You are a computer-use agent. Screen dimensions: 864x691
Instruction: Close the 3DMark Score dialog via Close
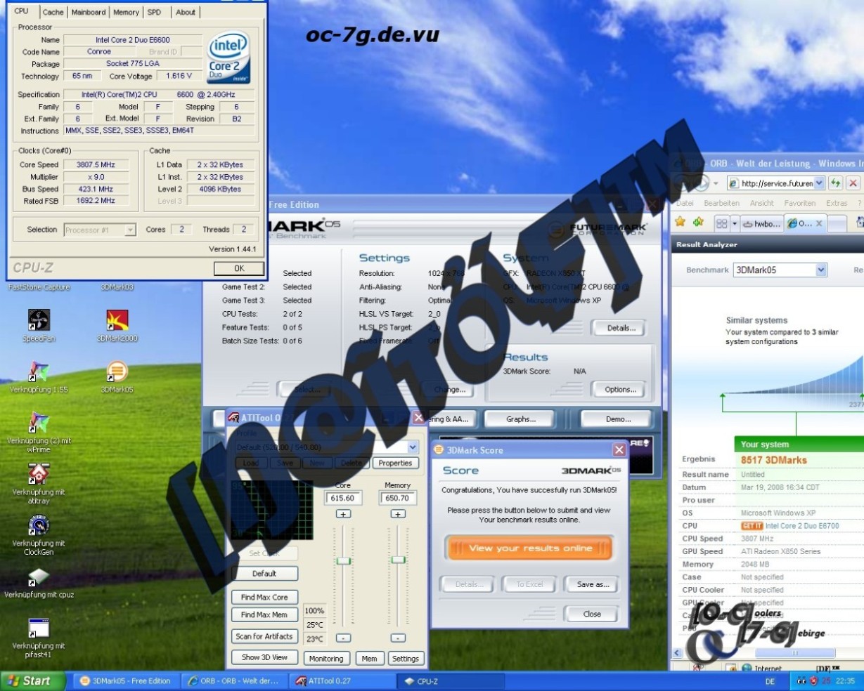[592, 614]
